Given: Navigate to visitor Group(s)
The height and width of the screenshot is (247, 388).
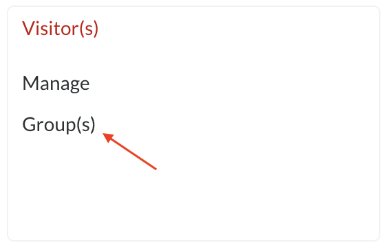Looking at the screenshot, I should tap(58, 125).
